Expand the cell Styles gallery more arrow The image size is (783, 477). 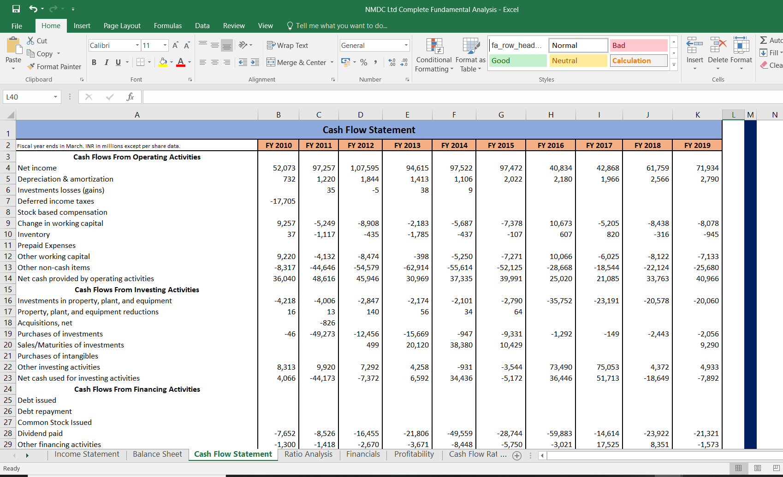(674, 65)
